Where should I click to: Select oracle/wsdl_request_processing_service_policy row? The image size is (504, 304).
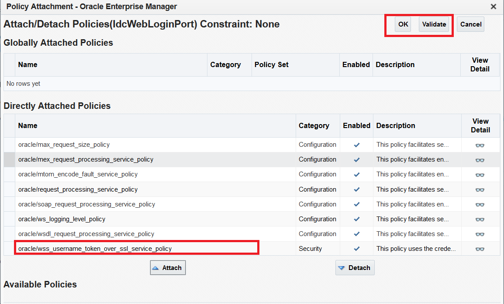(x=252, y=234)
